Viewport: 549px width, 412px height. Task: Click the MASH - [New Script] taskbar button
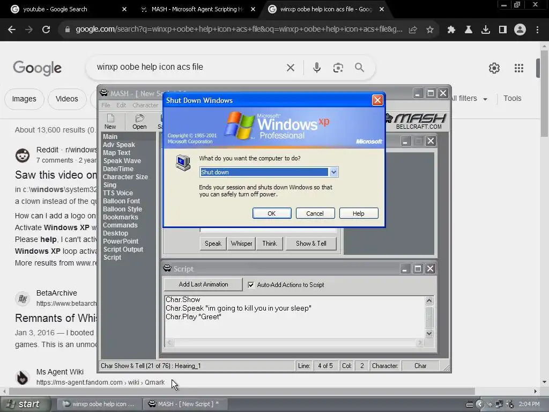185,404
